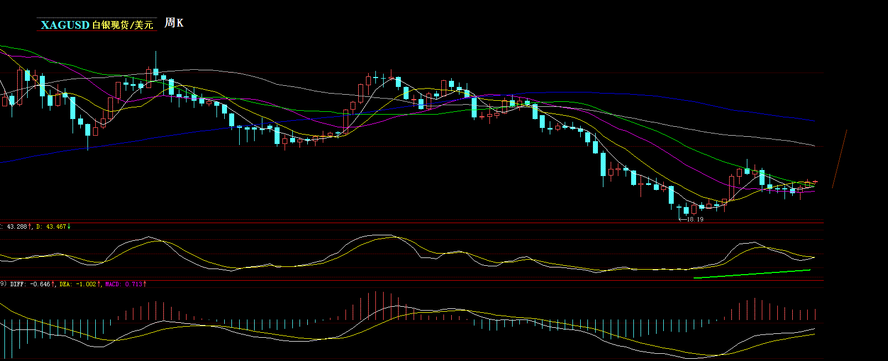Viewport: 888px width, 361px height.
Task: Click the MACD: 0.713 readout
Action: [123, 284]
